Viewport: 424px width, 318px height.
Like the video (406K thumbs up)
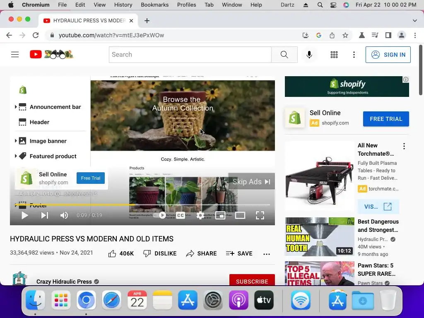[x=121, y=254]
